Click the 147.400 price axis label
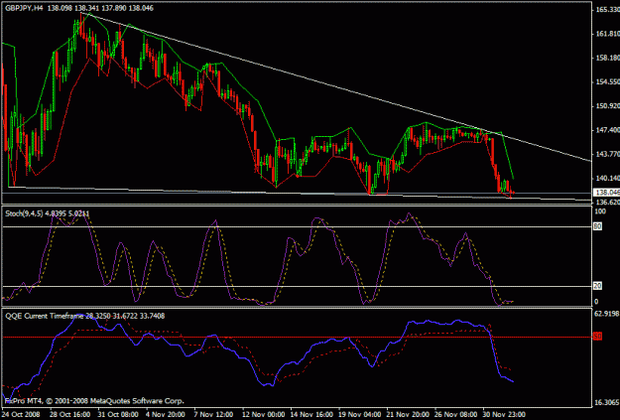This screenshot has height=420, width=620. pyautogui.click(x=607, y=130)
